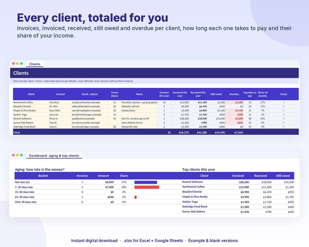Image resolution: width=309 pixels, height=247 pixels.
Task: Select the Invoiced header in Top clients
Action: pos(238,176)
